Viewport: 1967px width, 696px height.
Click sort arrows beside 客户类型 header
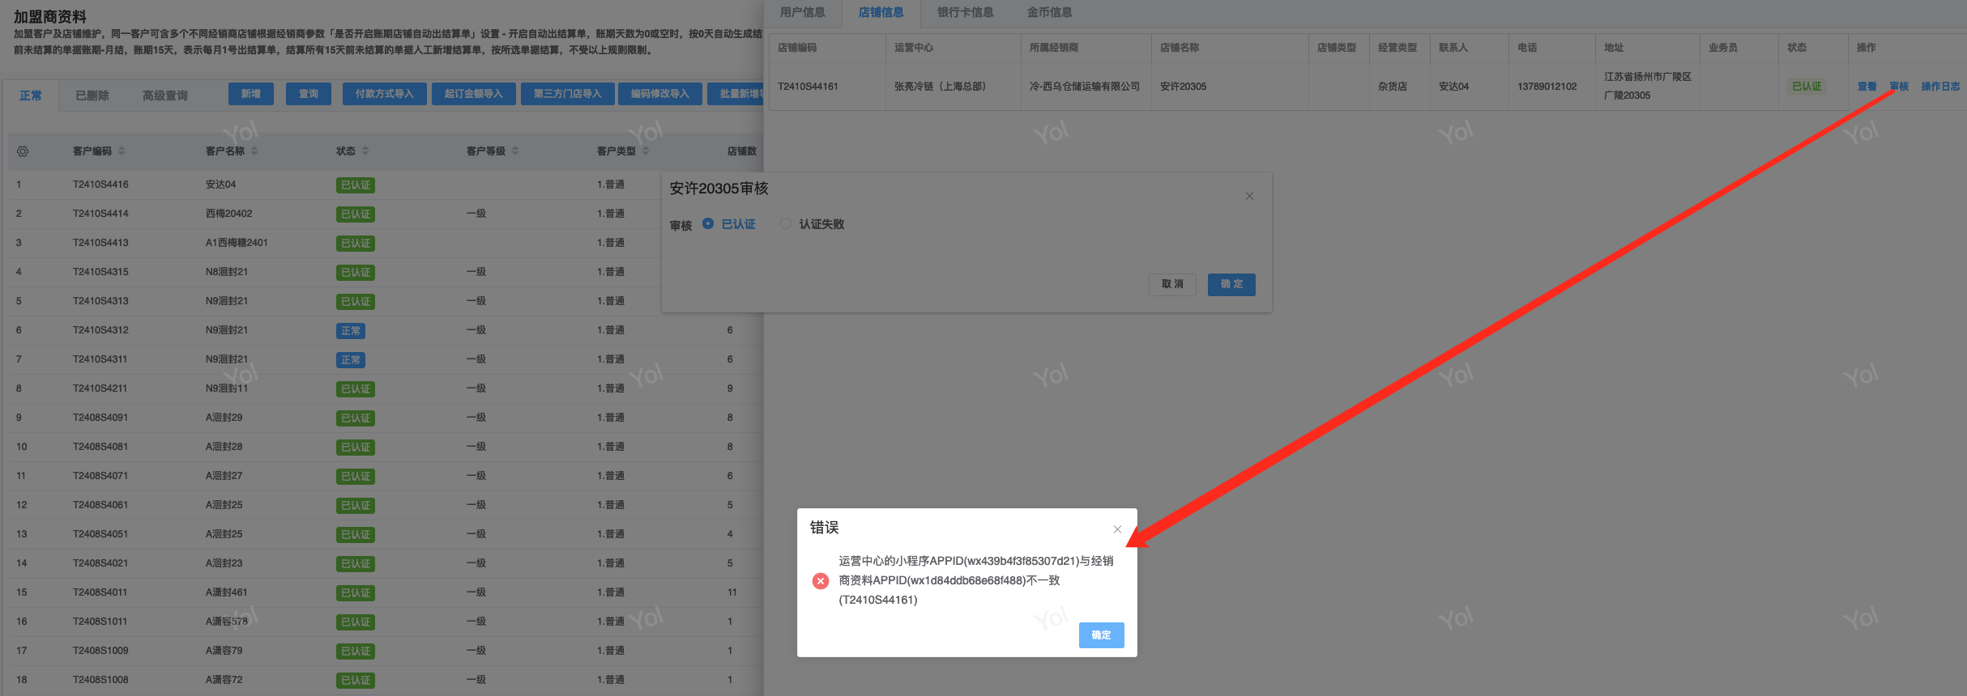click(x=646, y=151)
